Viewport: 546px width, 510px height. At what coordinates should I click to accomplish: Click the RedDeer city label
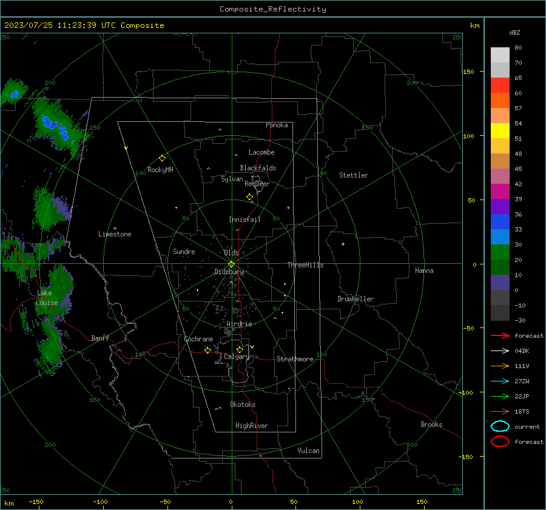click(x=257, y=184)
